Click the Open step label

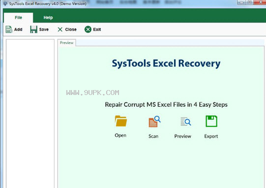pos(120,135)
